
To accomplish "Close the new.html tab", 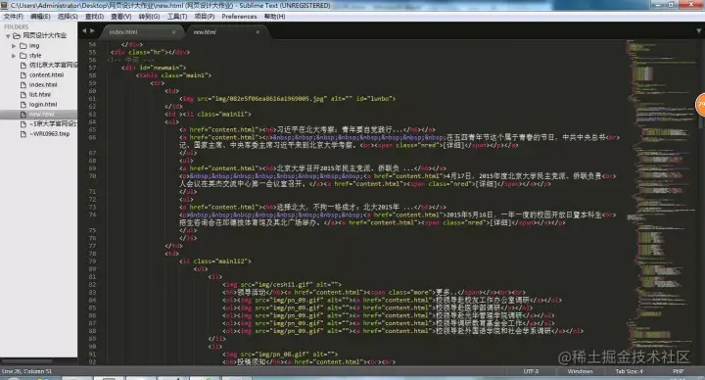I will click(258, 32).
